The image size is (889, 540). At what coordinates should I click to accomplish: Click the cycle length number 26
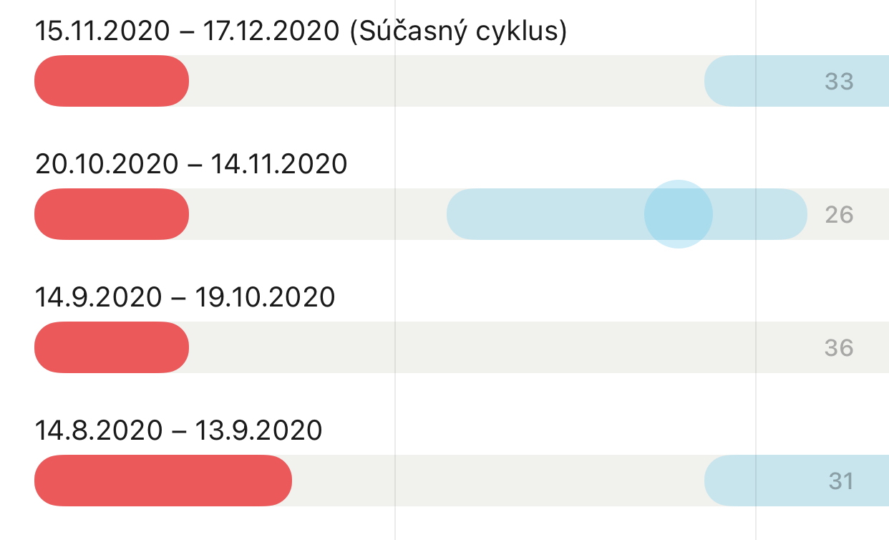(839, 215)
